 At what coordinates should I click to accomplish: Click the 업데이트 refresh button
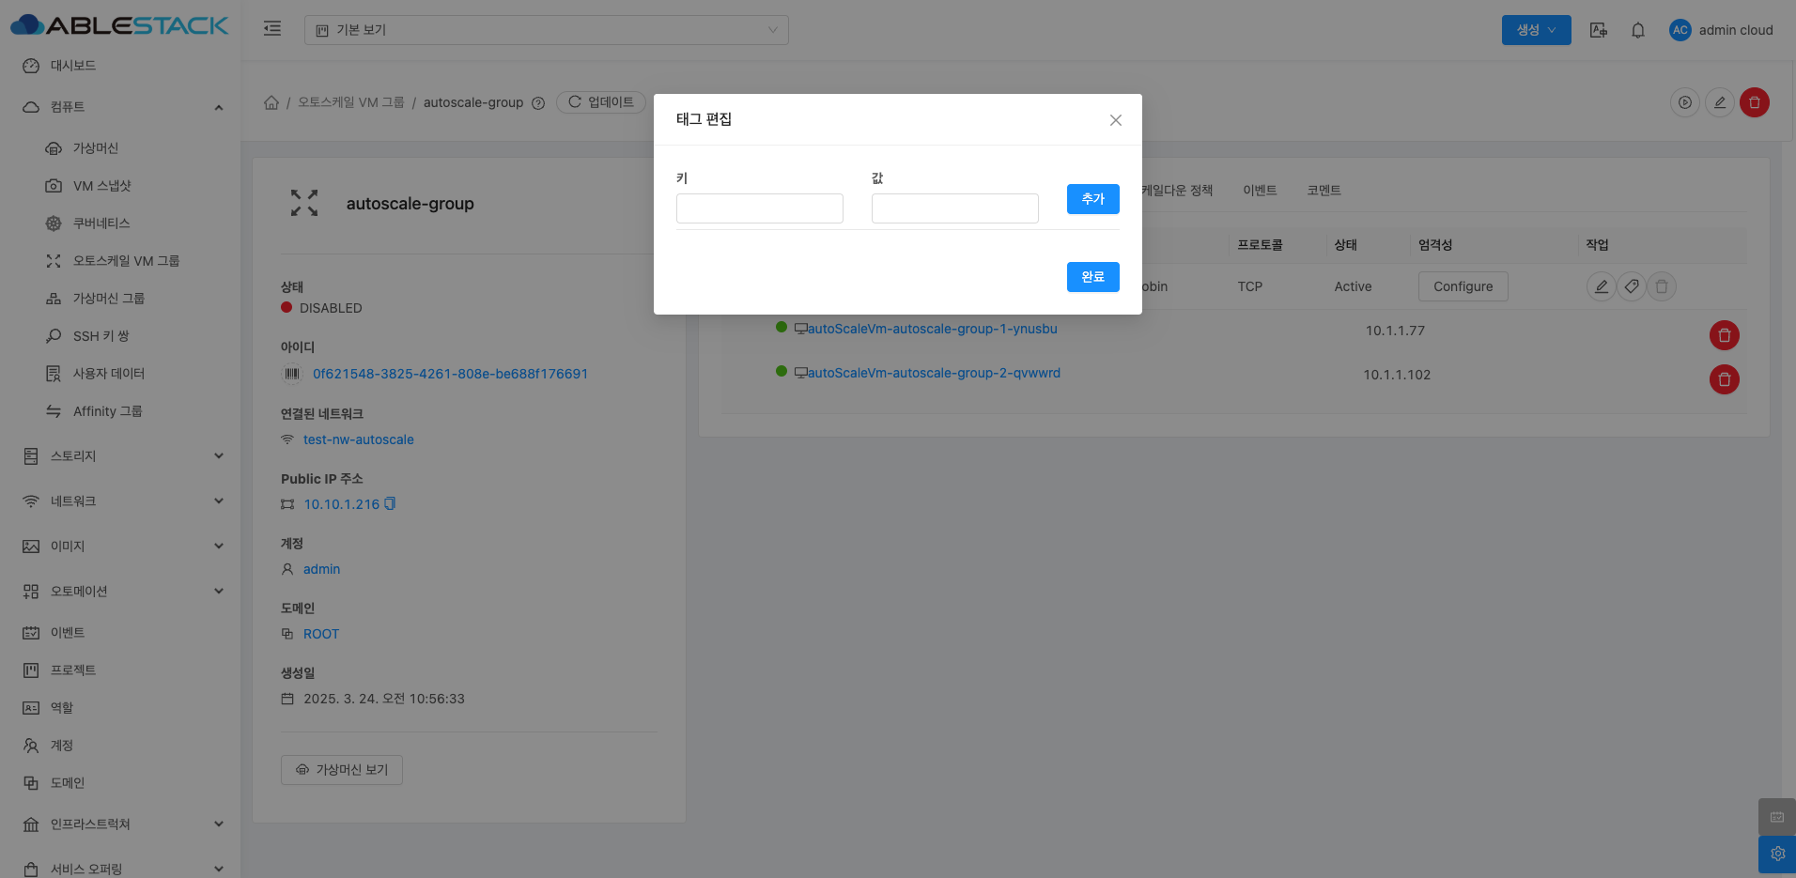601,102
